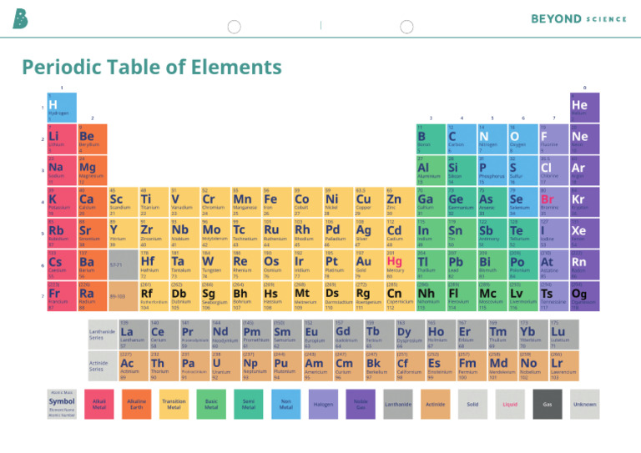Click the Beyond logo icon at top left
The width and height of the screenshot is (641, 453).
tap(20, 19)
